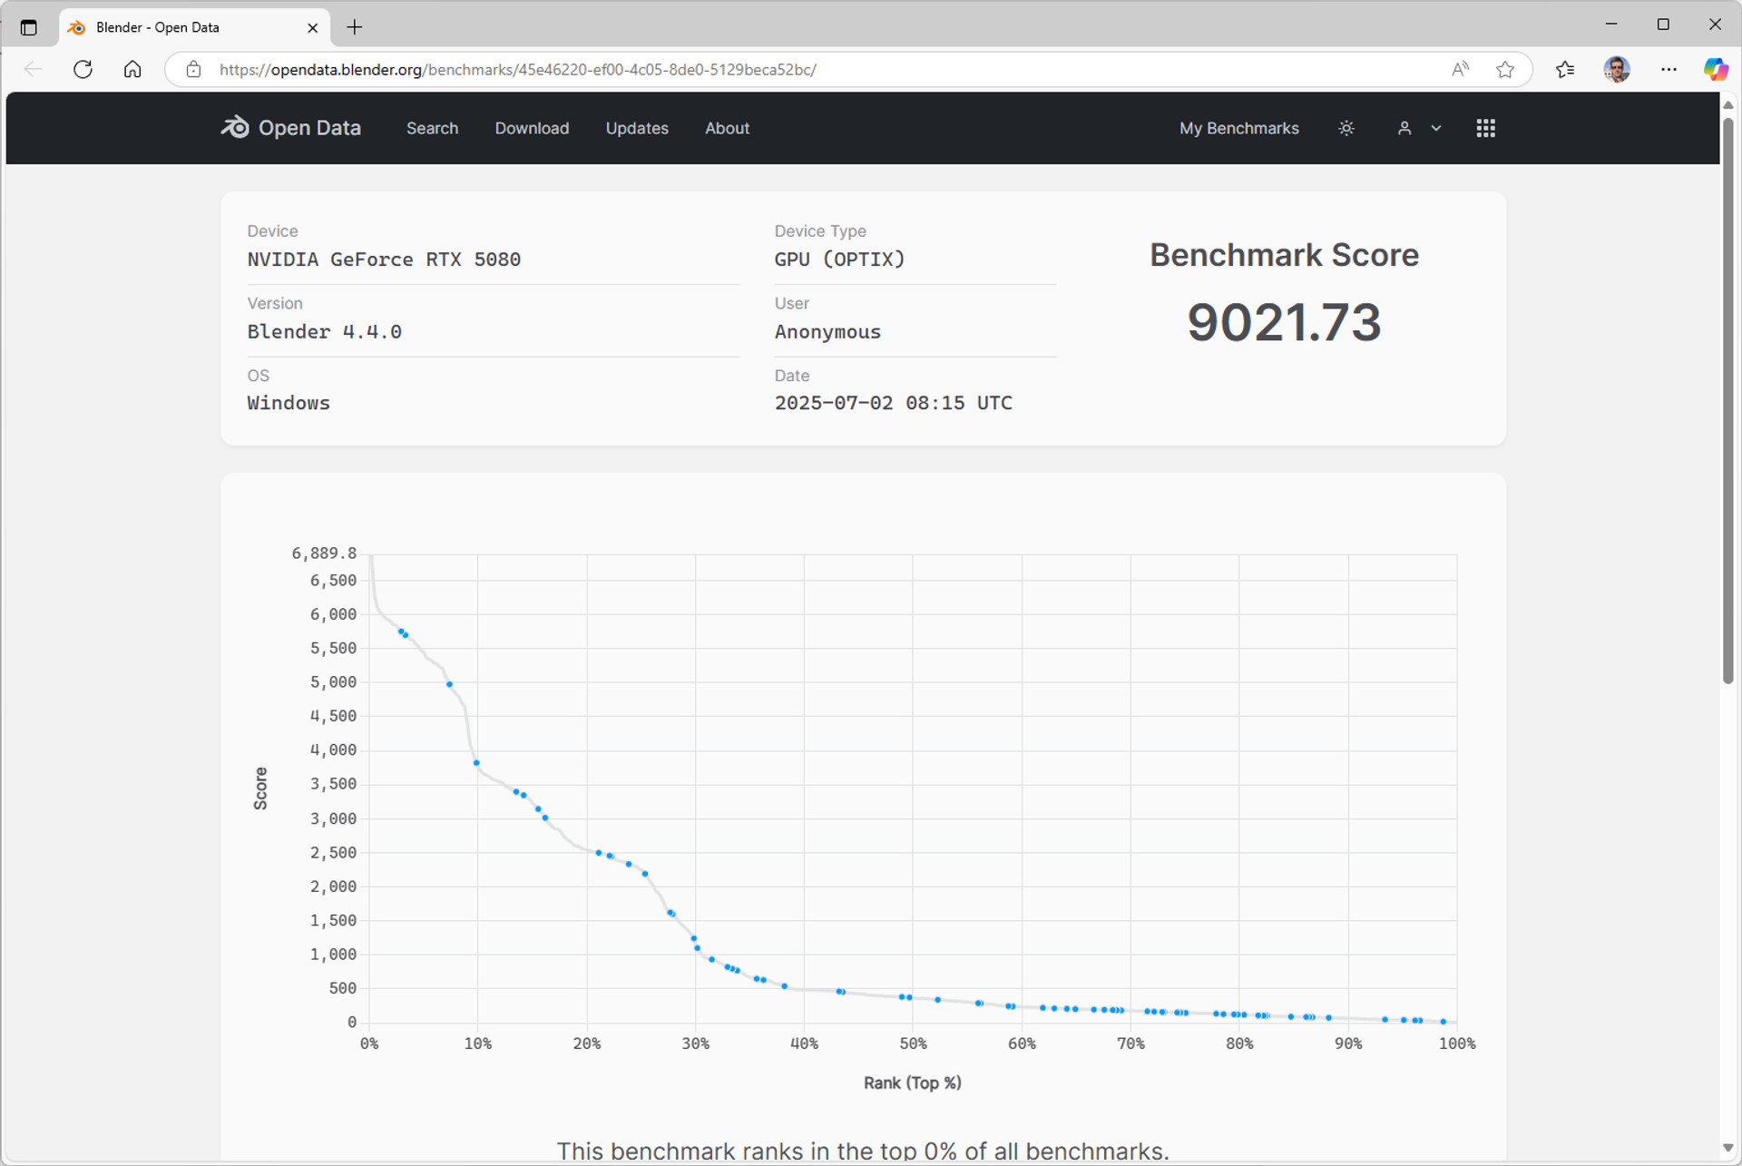Go to browser home page icon
1742x1166 pixels.
pos(132,69)
